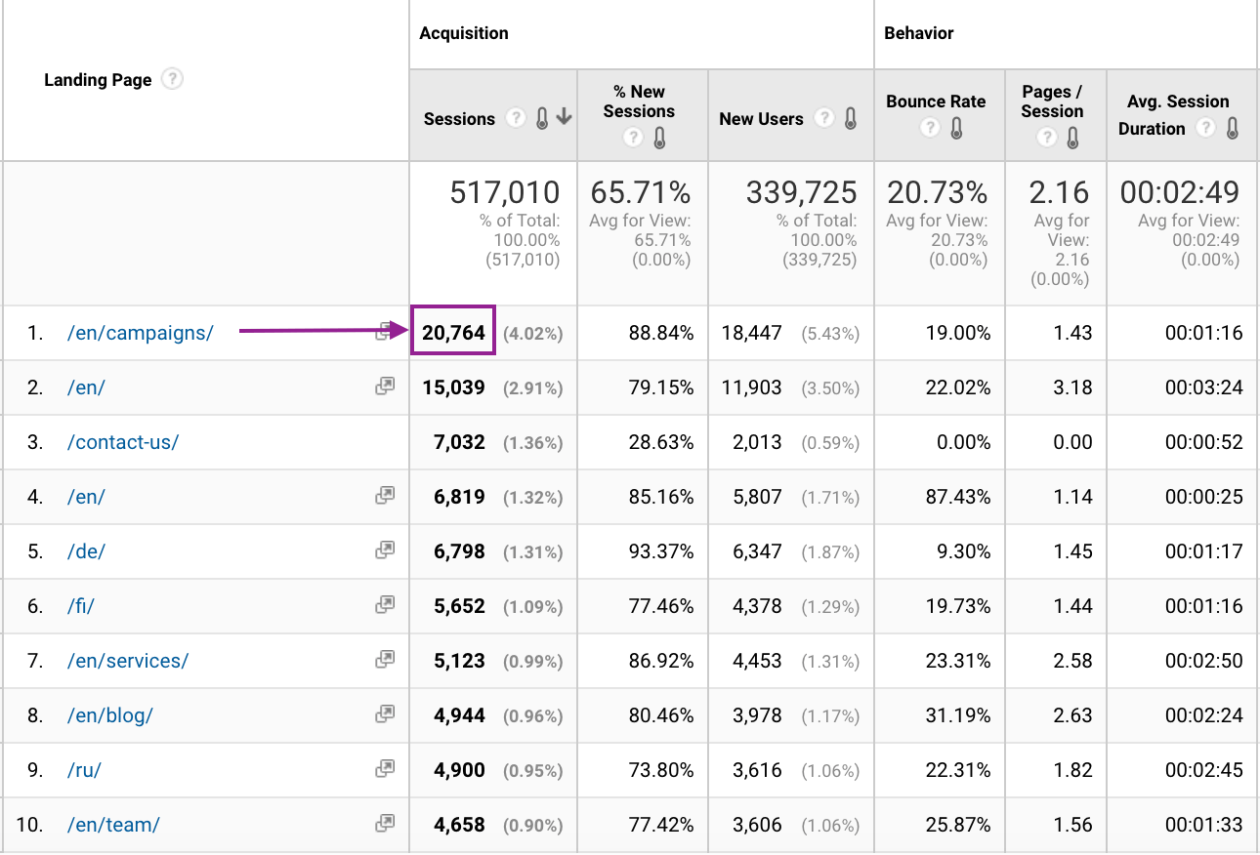Toggle the New Users thermometer icon

click(x=851, y=118)
